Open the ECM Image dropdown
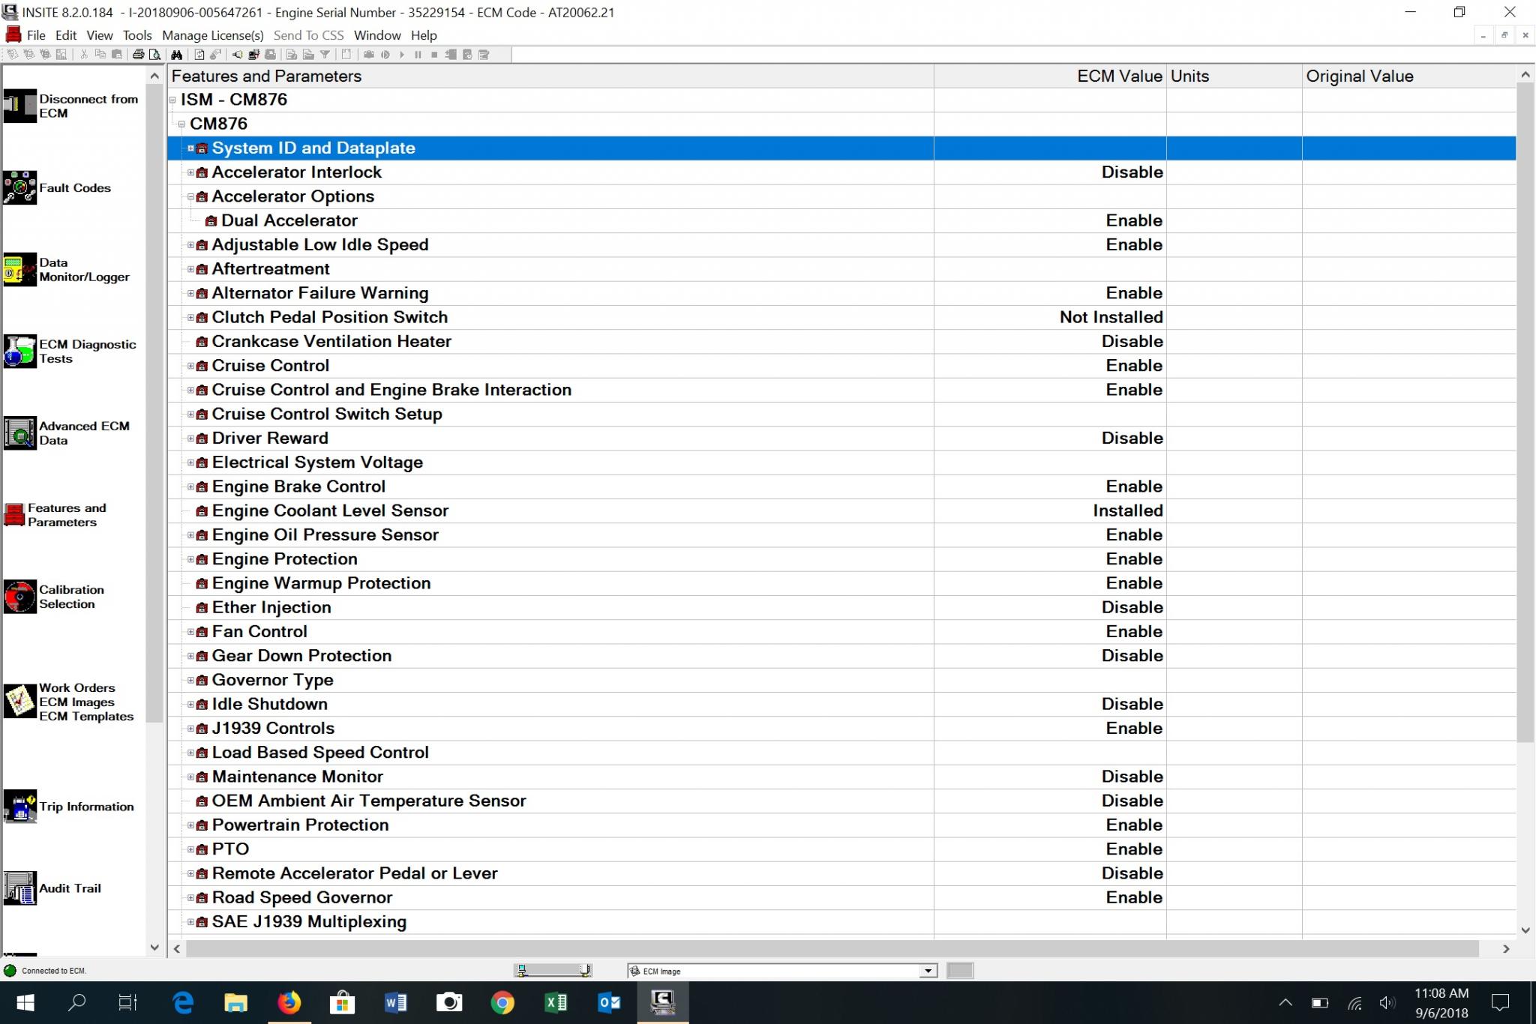The image size is (1536, 1024). click(x=928, y=971)
